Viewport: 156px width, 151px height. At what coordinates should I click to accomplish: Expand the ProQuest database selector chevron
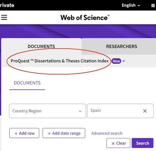pos(124,61)
